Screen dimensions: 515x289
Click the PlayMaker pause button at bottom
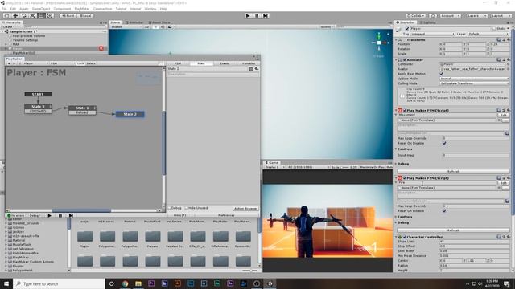click(60, 216)
